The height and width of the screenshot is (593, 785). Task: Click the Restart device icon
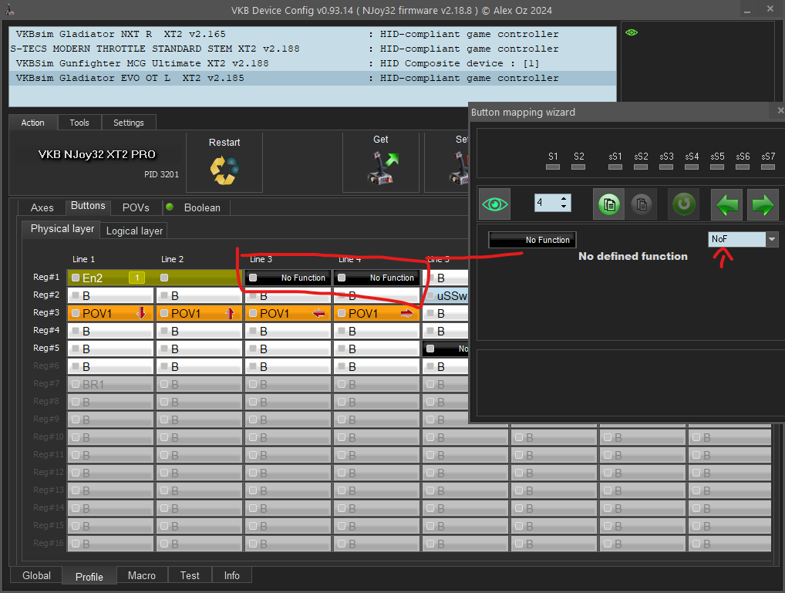224,170
